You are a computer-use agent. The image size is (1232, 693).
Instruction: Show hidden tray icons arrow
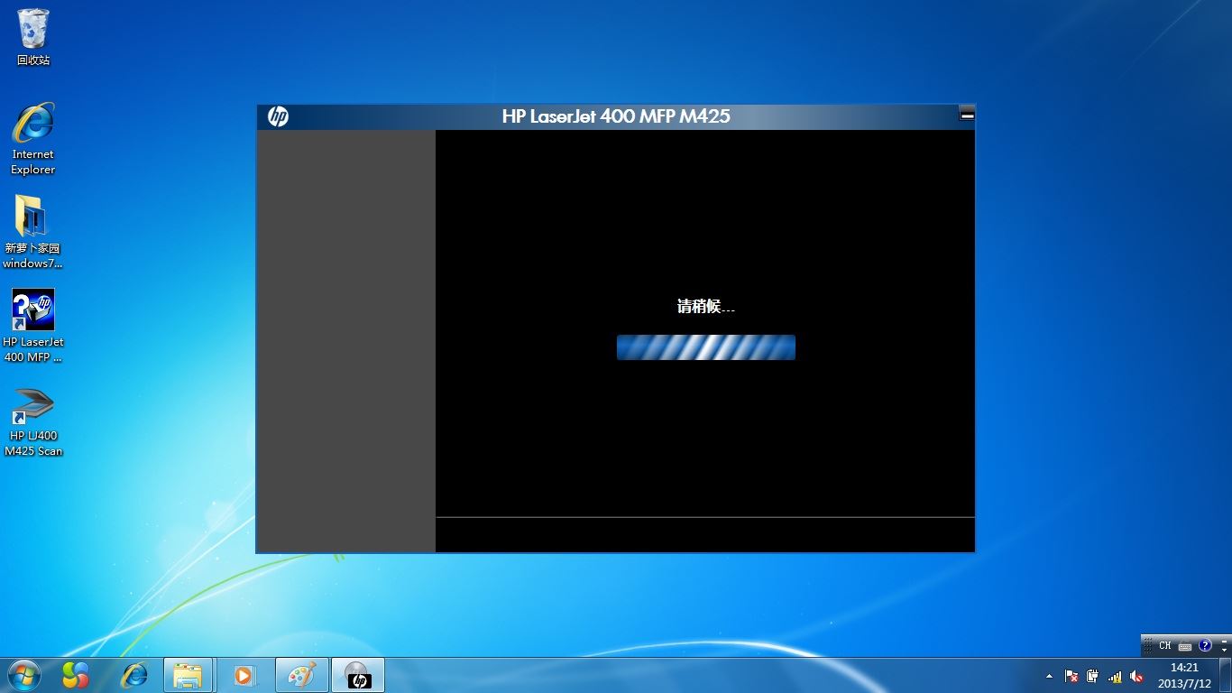1049,676
